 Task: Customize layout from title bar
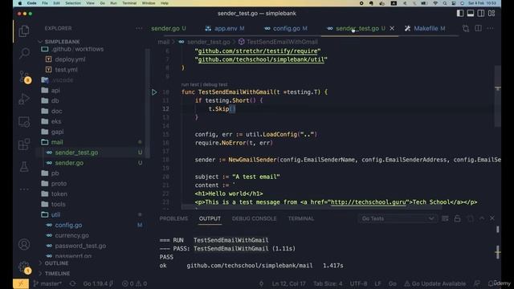point(492,14)
